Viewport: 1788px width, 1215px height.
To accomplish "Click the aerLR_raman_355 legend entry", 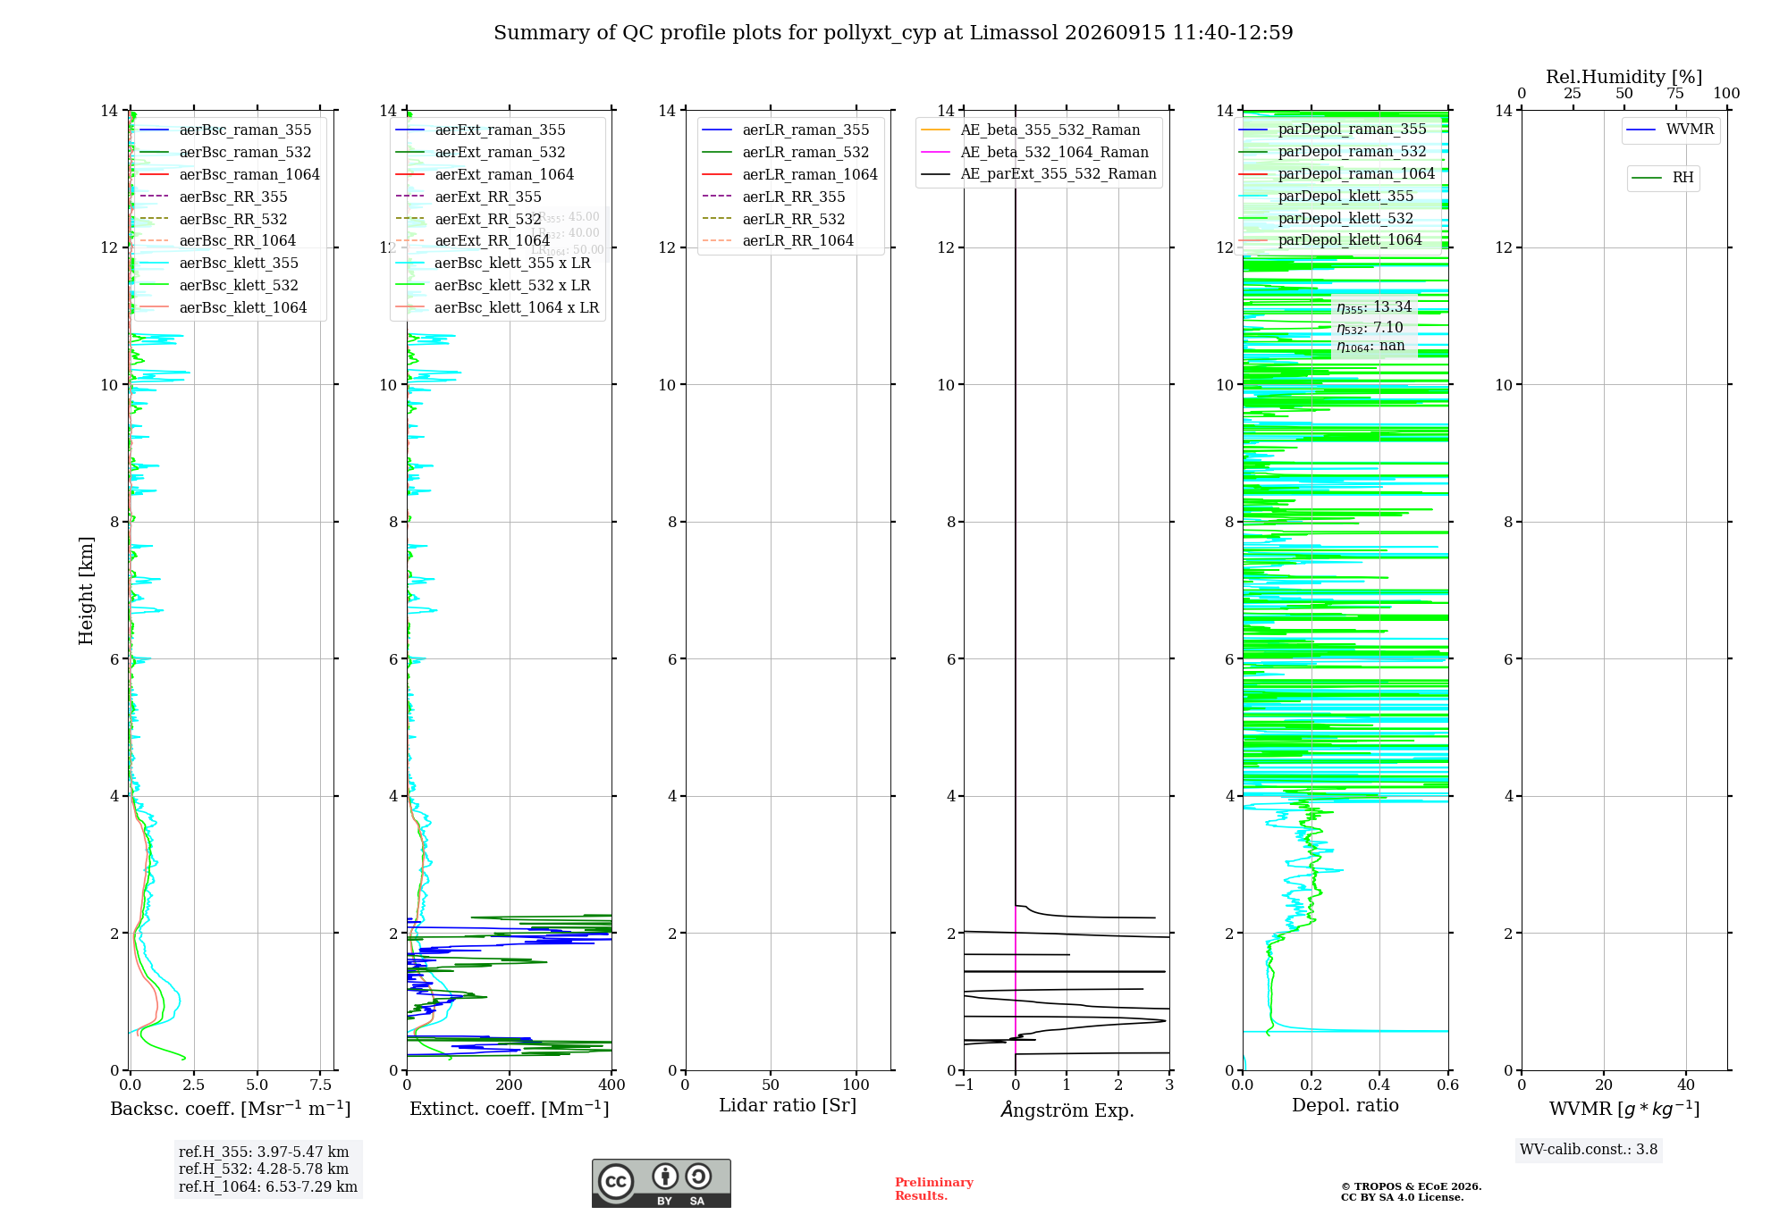I will click(786, 130).
